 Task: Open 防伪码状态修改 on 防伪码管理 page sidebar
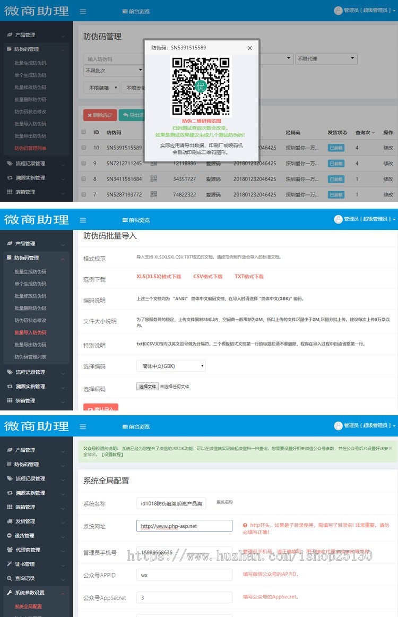pyautogui.click(x=30, y=112)
